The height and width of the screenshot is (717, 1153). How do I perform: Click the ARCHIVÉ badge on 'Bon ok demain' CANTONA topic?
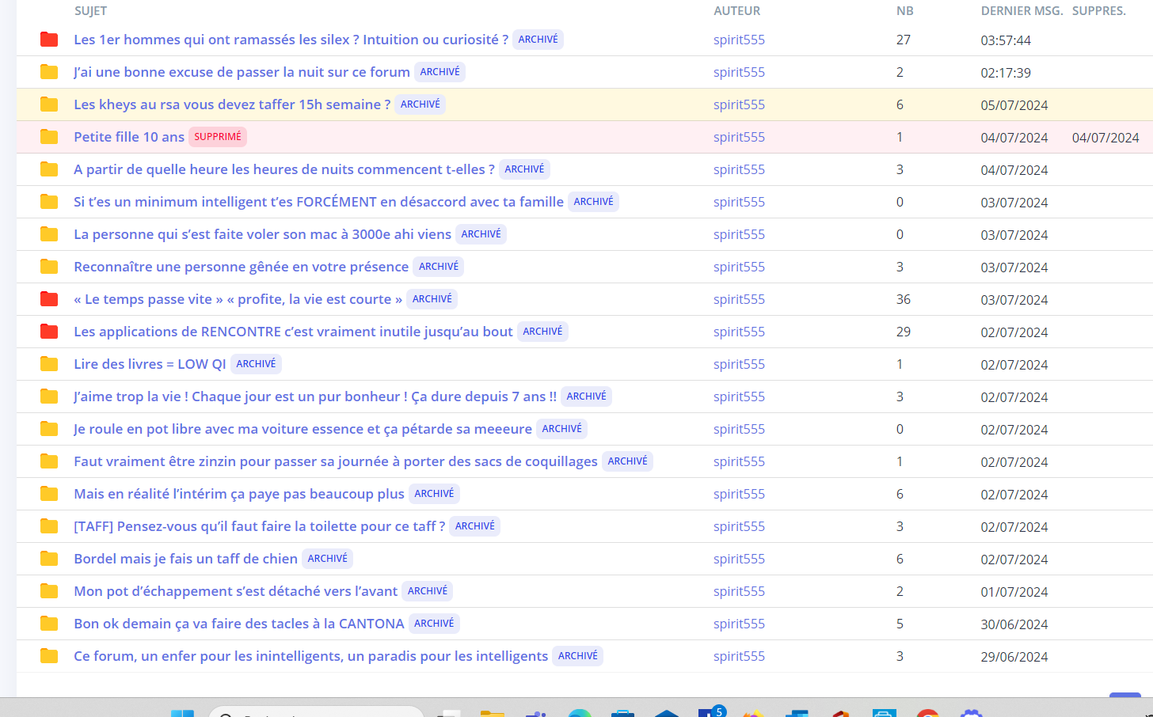(x=434, y=624)
